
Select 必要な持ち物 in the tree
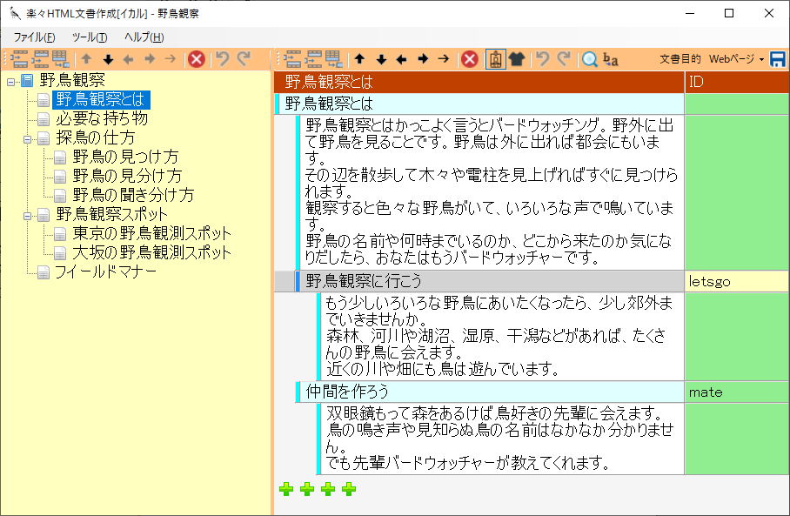(101, 119)
